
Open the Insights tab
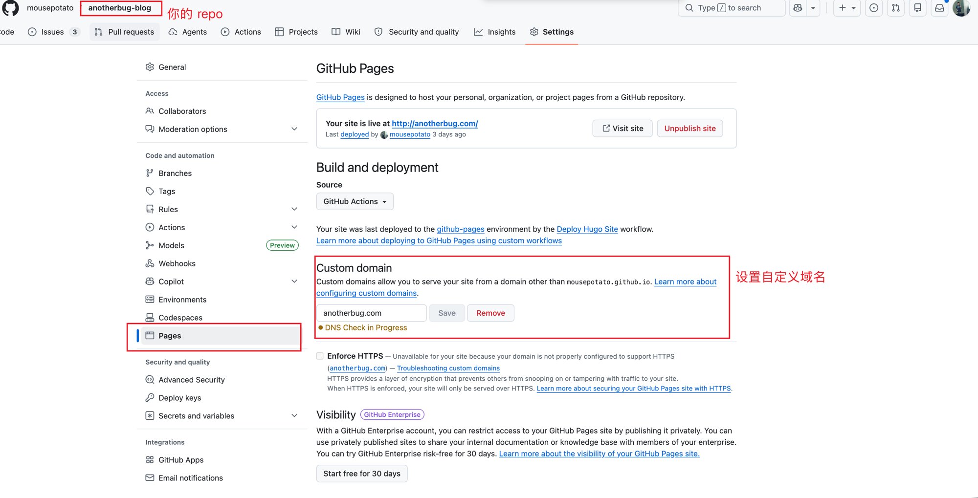(495, 32)
